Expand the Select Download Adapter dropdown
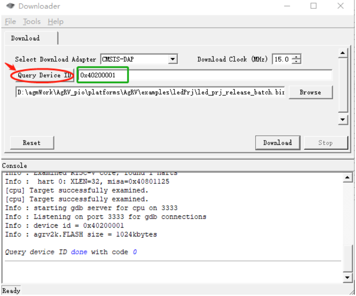Screen dimensions: 356x296 tap(173, 59)
